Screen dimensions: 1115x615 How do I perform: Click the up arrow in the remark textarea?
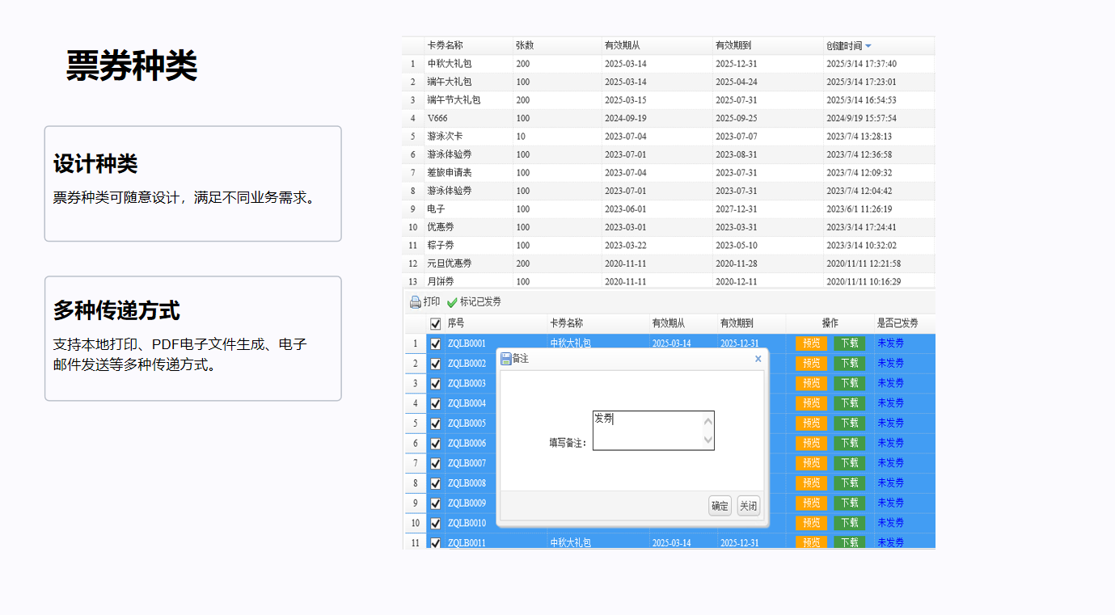coord(708,421)
